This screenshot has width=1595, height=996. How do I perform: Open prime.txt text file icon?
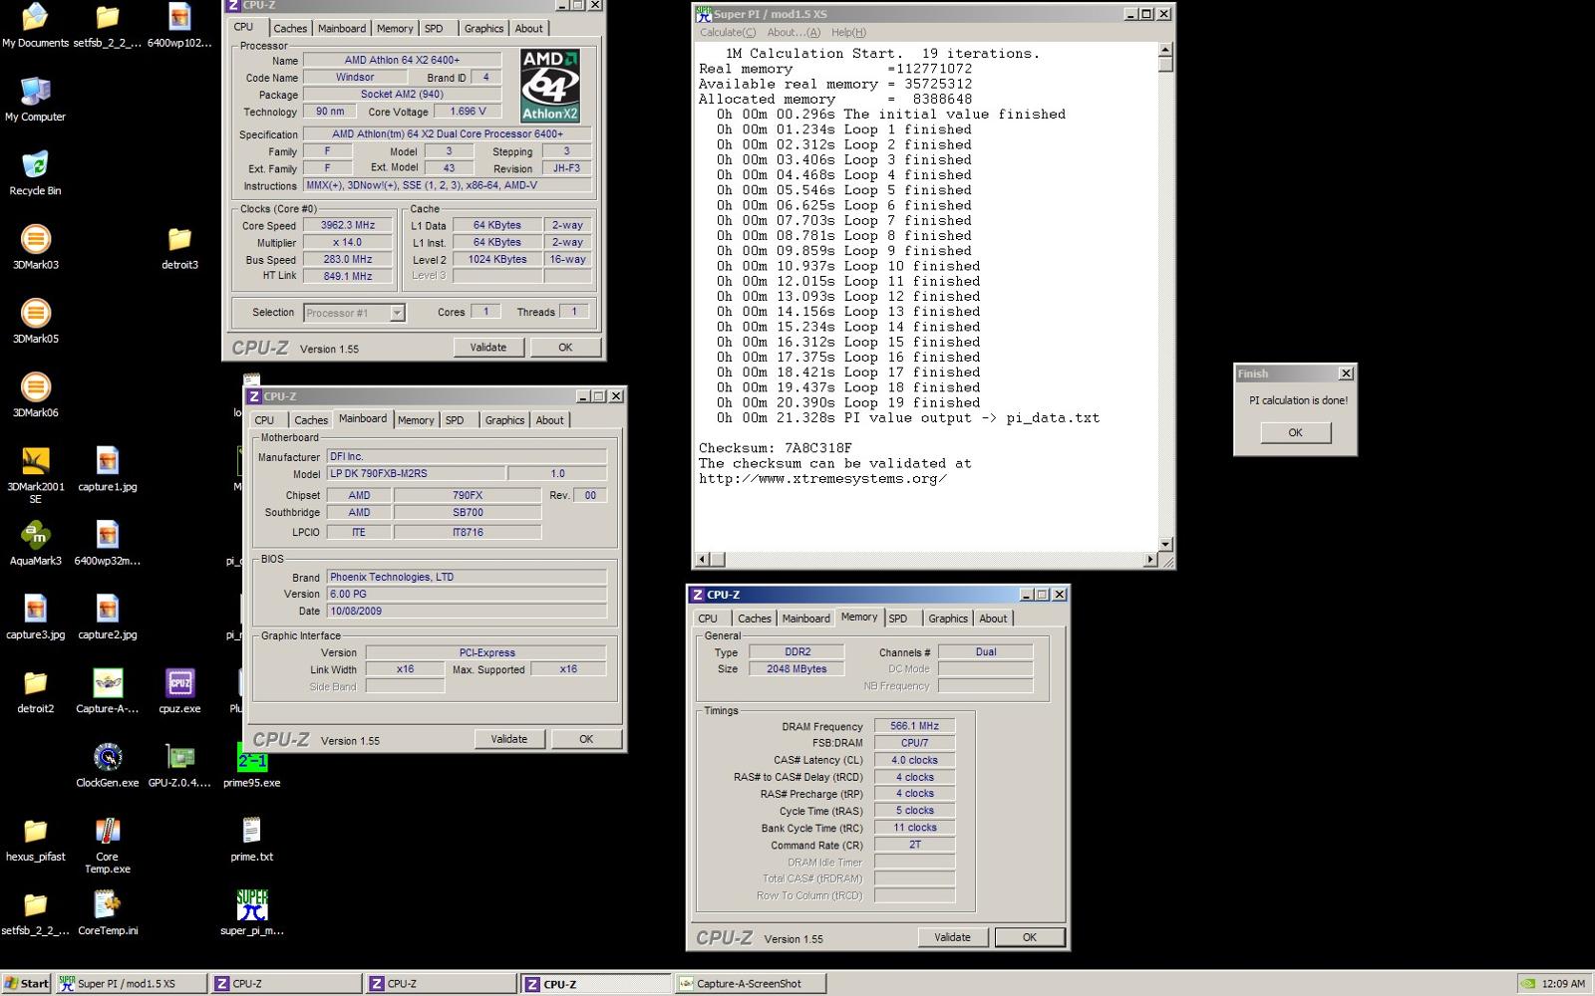click(252, 838)
